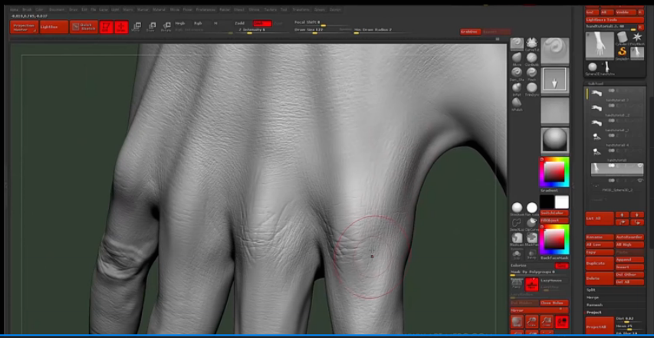Toggle the red Zsub mode button
Screen dimensions: 654x338
pyautogui.click(x=262, y=23)
